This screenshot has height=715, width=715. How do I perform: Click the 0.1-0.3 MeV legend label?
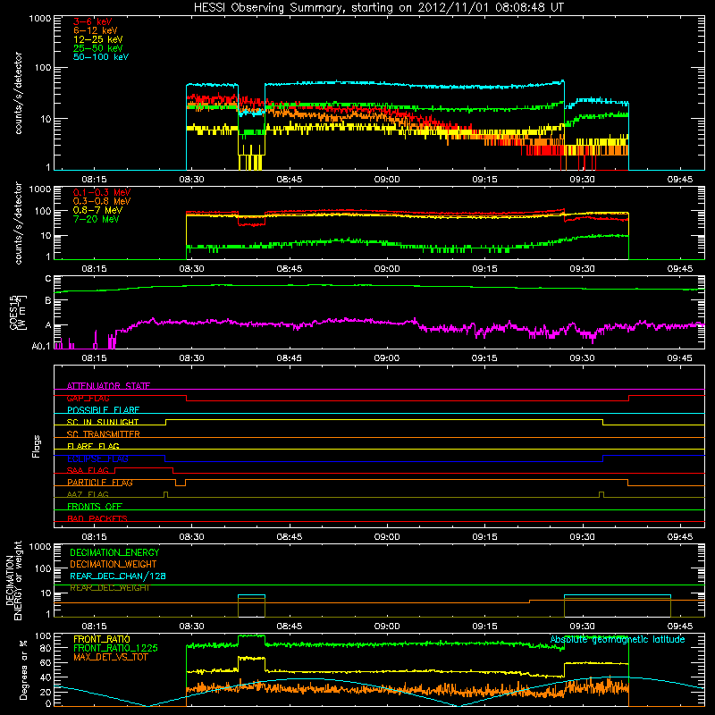point(102,192)
